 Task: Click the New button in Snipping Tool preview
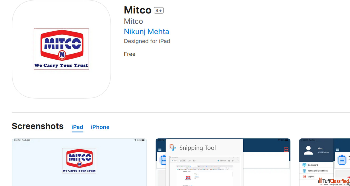click(174, 161)
